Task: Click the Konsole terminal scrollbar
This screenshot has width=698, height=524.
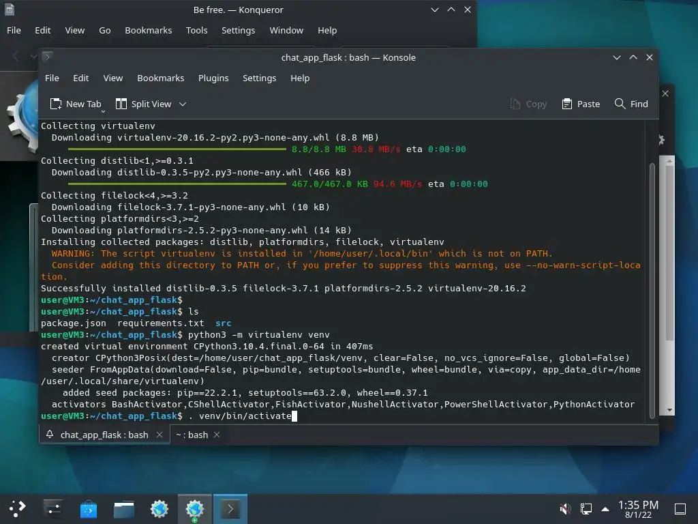Action: tap(652, 291)
